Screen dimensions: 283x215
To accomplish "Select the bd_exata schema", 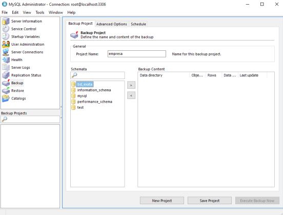I will 85,84.
